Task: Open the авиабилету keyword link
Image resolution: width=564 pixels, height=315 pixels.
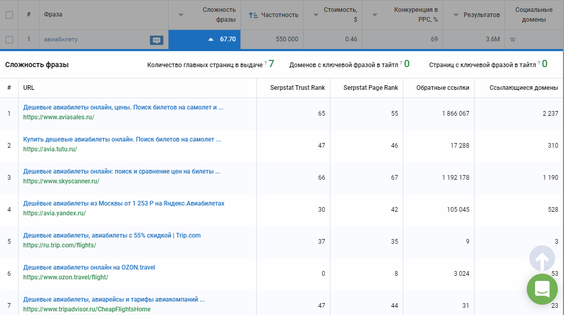Action: click(x=61, y=40)
